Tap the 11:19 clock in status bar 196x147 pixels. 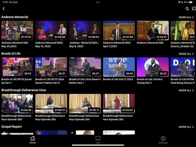(5, 2)
